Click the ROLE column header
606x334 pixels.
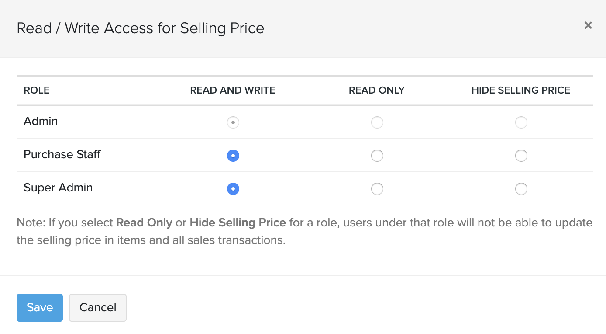pyautogui.click(x=37, y=90)
